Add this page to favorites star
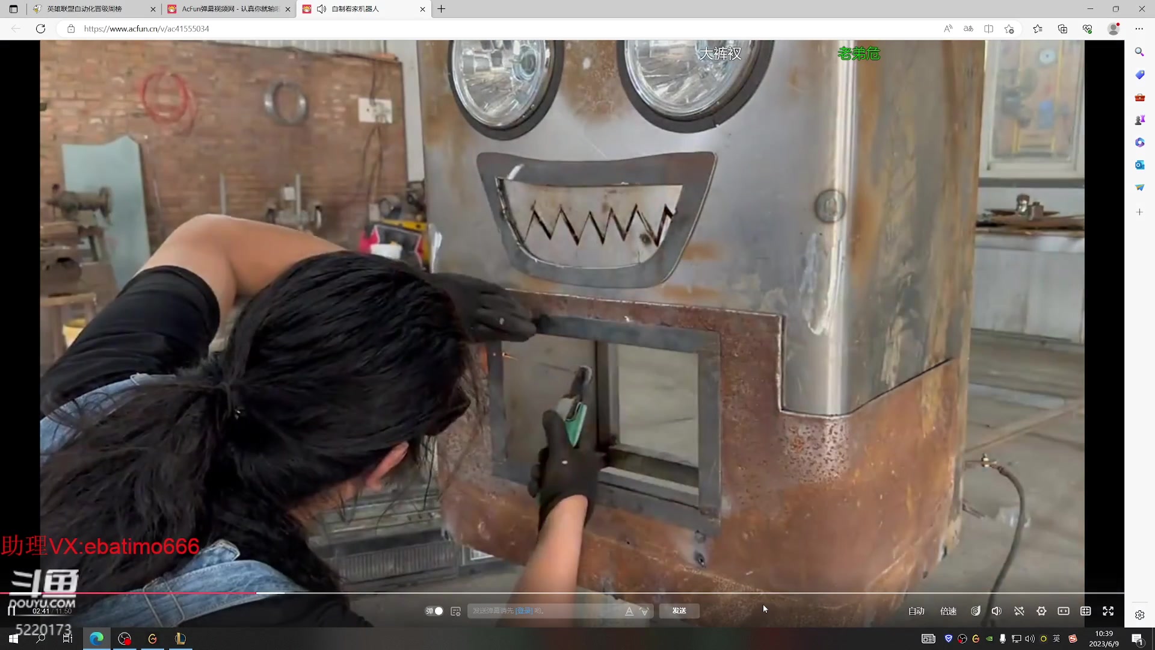The height and width of the screenshot is (650, 1155). [1009, 29]
